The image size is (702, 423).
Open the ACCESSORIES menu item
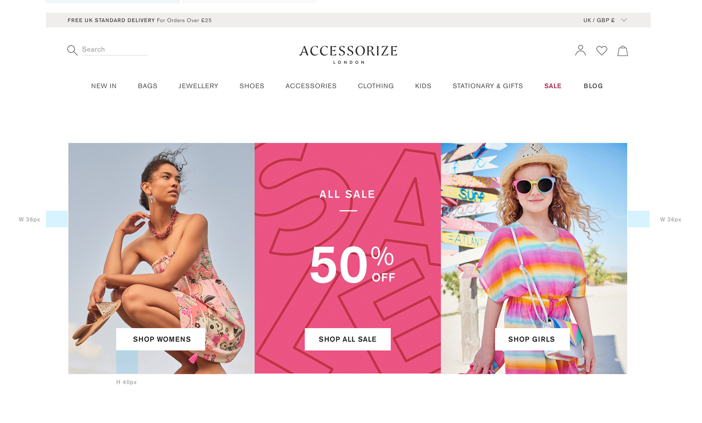(311, 86)
